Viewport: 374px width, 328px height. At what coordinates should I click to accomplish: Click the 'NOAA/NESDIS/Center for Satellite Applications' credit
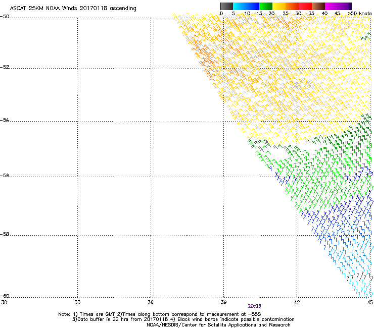(218, 325)
